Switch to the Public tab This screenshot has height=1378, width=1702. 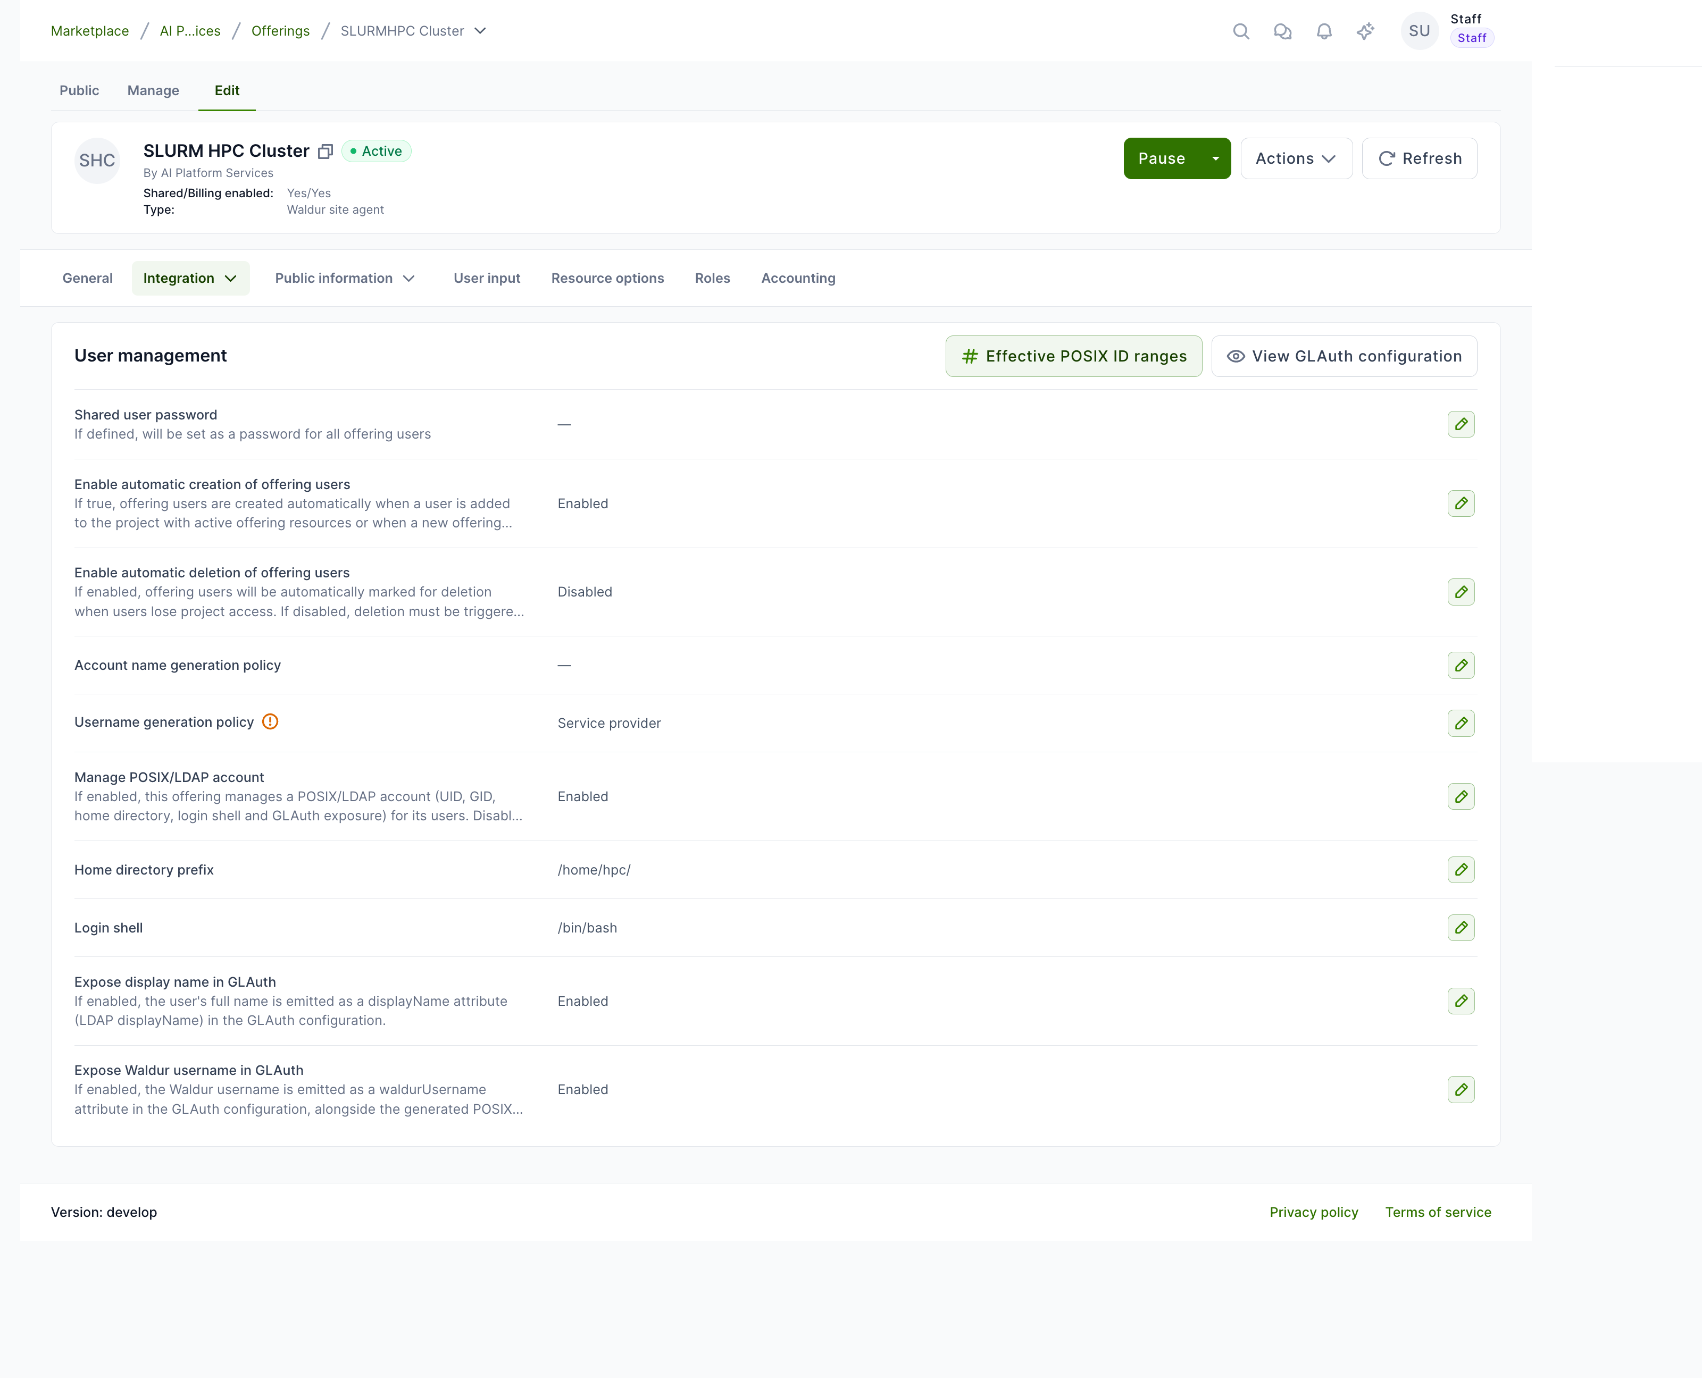79,90
